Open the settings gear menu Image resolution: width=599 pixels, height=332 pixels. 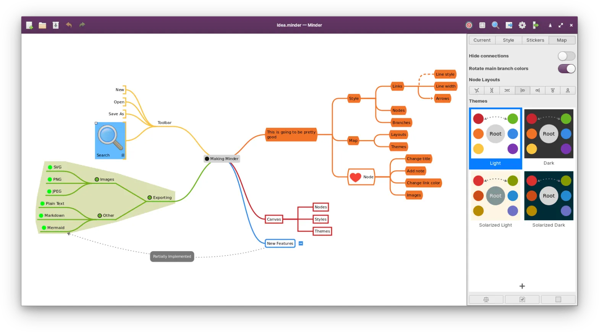tap(522, 25)
